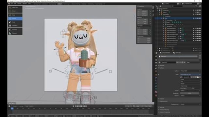Open the timeline editor type icon
The width and height of the screenshot is (209, 117).
[9, 106]
